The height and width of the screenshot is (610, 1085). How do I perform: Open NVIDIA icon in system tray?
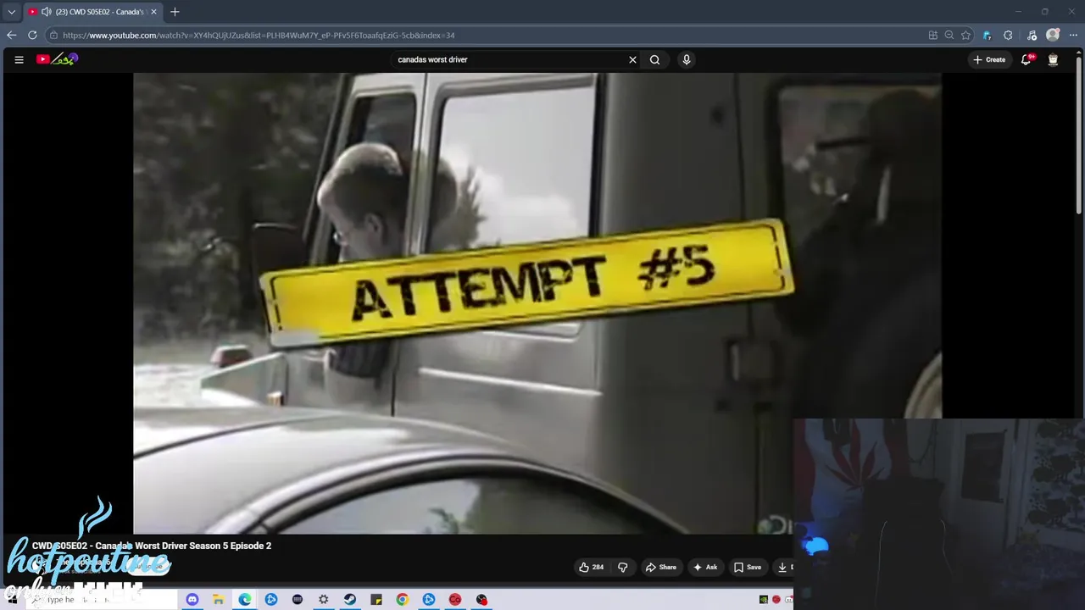[763, 600]
